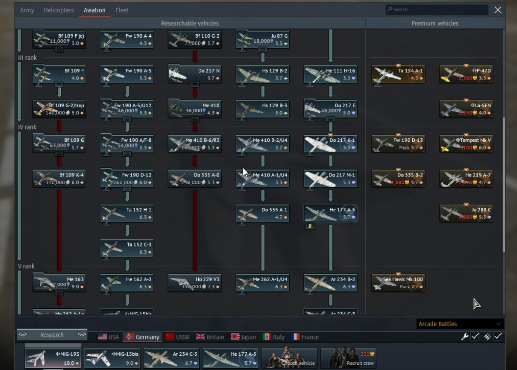
Task: Select premium Sea Hawk Mk.100 pack card
Action: (398, 283)
